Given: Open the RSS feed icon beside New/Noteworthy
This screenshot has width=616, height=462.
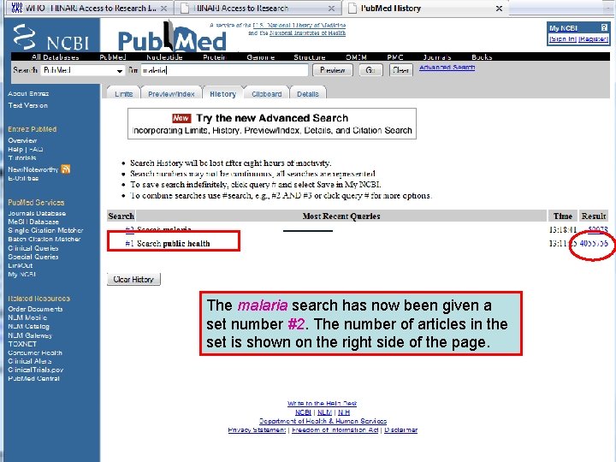Looking at the screenshot, I should 66,169.
